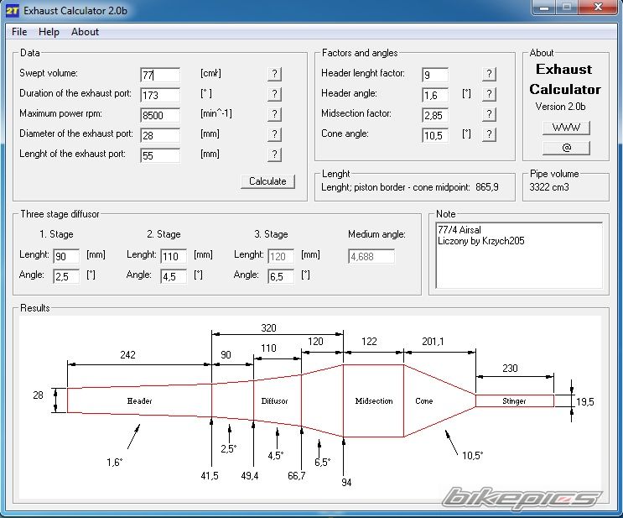Show help for Lenght of exhaust port
623x518 pixels.
(274, 154)
